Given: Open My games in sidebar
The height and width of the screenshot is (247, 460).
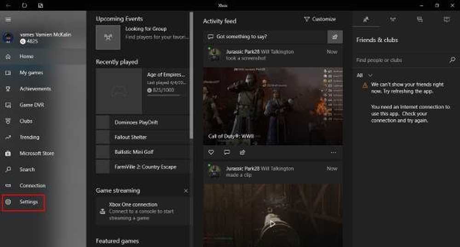Looking at the screenshot, I should point(43,73).
